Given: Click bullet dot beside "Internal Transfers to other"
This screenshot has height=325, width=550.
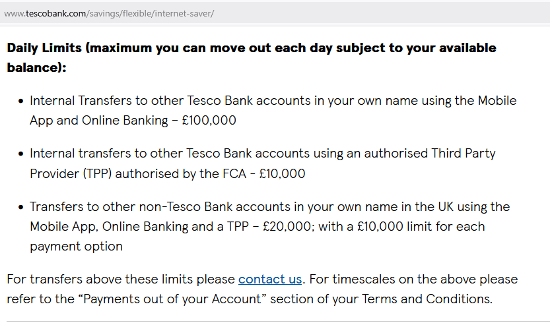Looking at the screenshot, I should pyautogui.click(x=21, y=102).
